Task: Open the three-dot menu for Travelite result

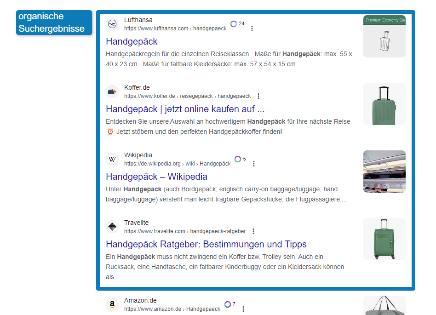Action: point(253,231)
